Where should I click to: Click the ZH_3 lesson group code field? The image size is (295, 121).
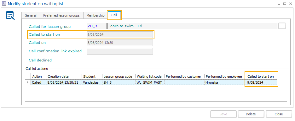pos(96,26)
